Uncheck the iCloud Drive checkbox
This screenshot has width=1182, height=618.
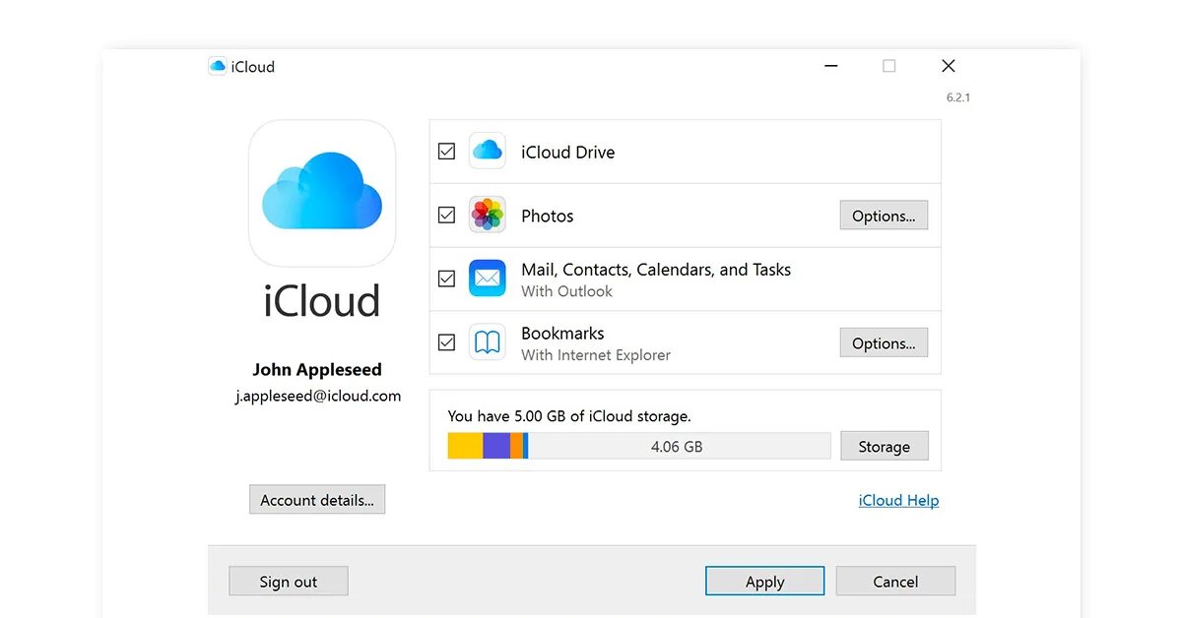pyautogui.click(x=446, y=152)
